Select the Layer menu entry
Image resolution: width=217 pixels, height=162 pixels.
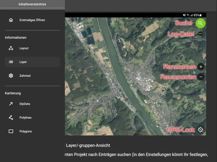(23, 62)
